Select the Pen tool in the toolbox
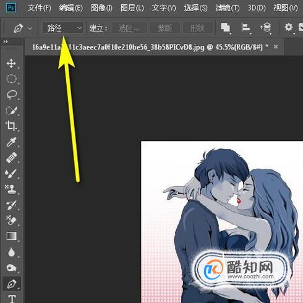Viewport: 303px width, 303px height. pos(12,284)
